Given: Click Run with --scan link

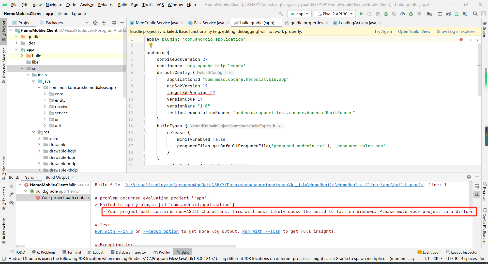Looking at the screenshot, I should (x=261, y=231).
